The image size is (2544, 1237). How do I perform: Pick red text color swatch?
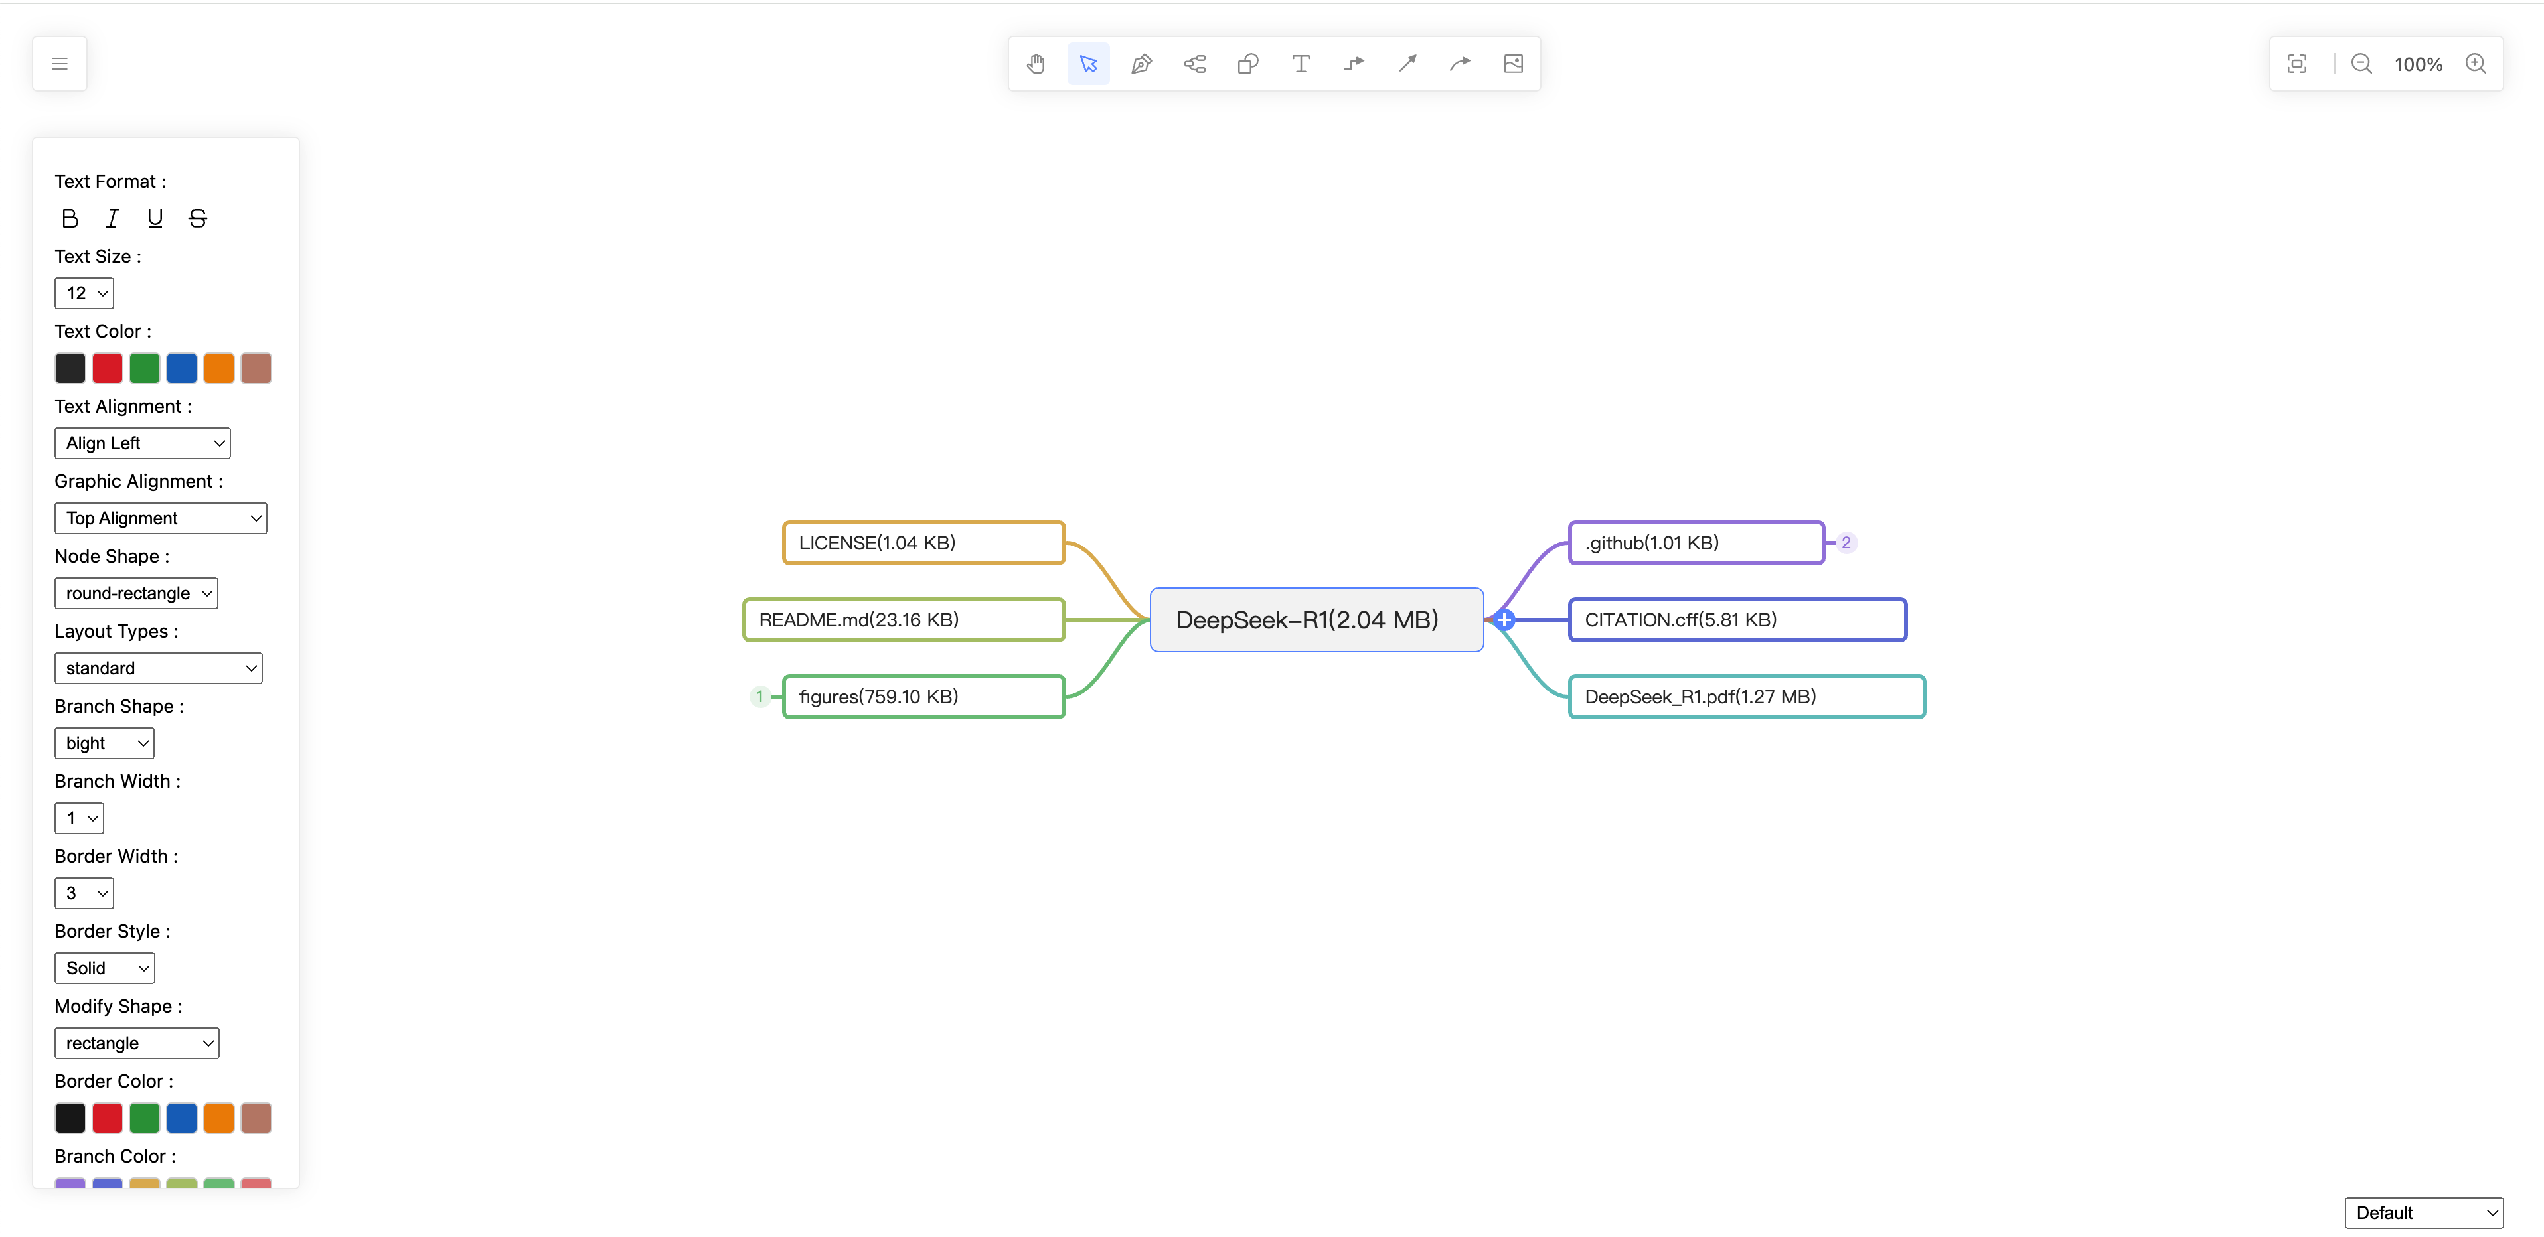click(x=108, y=368)
